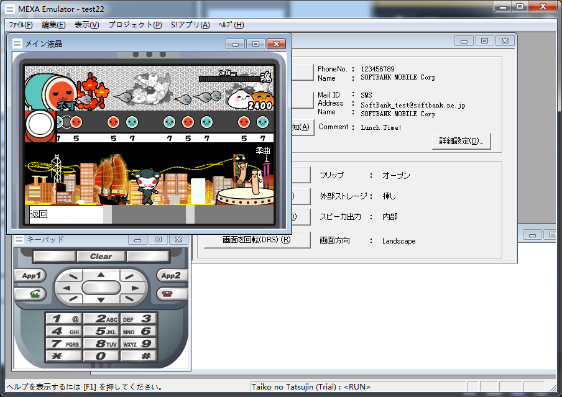Open the 編集(E) menu
Image resolution: width=562 pixels, height=397 pixels.
pos(53,25)
